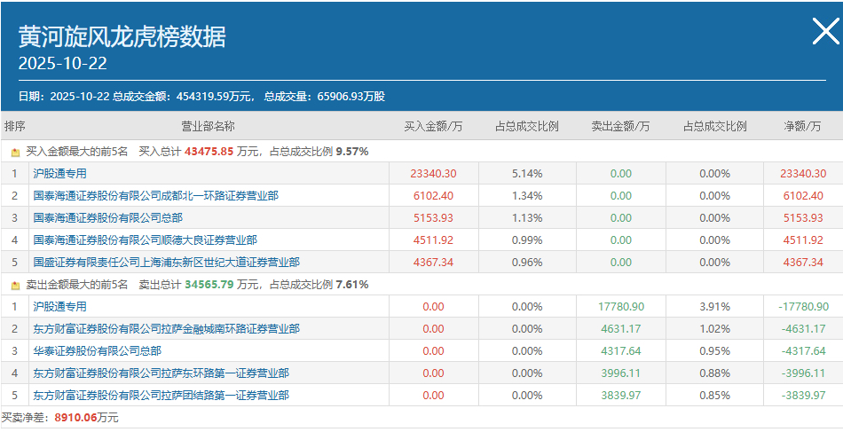Open 沪股通专用 link in the buy list
The height and width of the screenshot is (432, 843).
click(59, 174)
